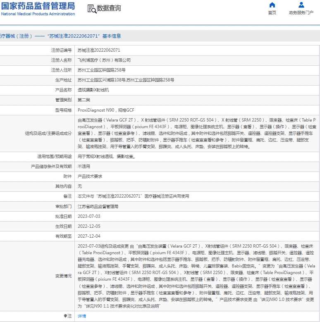The height and width of the screenshot is (322, 320).
Task: Open the 详情 link
Action: 82,316
